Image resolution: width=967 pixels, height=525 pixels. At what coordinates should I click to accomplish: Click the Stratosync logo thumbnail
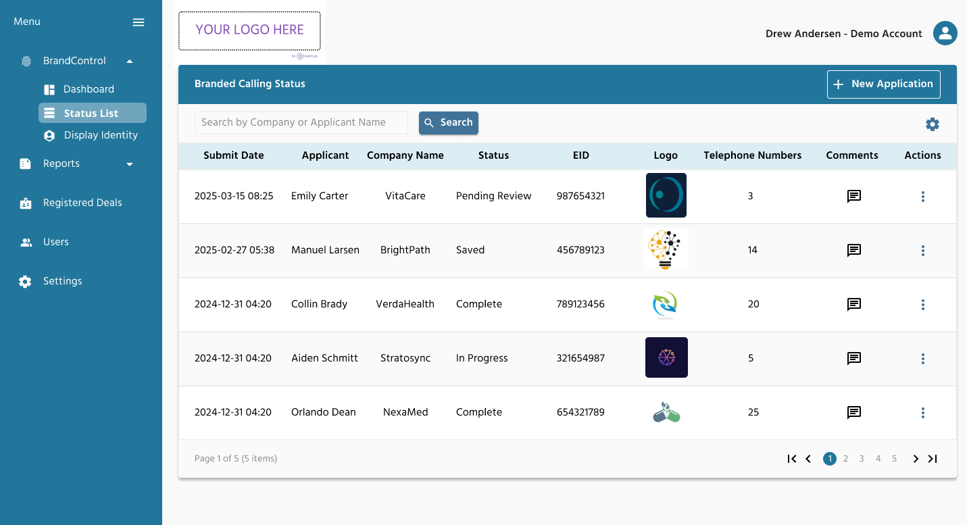pyautogui.click(x=666, y=357)
